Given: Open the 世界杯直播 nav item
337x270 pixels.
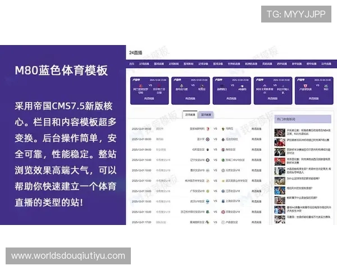Looking at the screenshot, I should (x=234, y=64).
